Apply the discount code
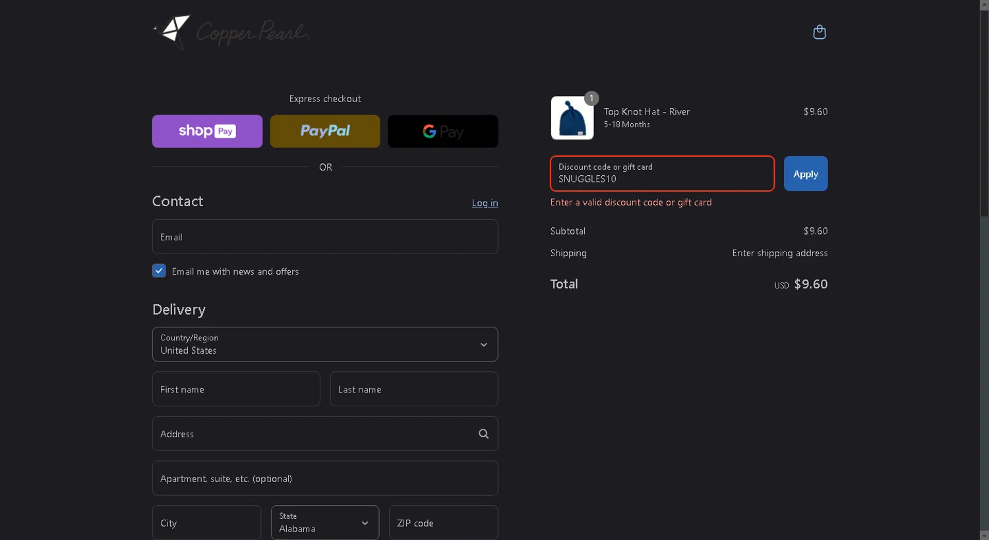989x540 pixels. point(806,174)
